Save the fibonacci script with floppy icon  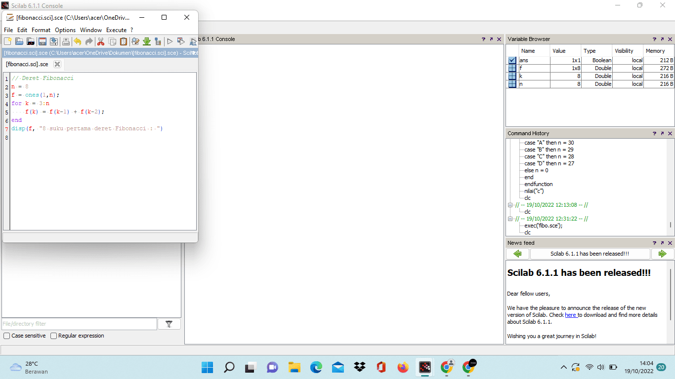(42, 41)
